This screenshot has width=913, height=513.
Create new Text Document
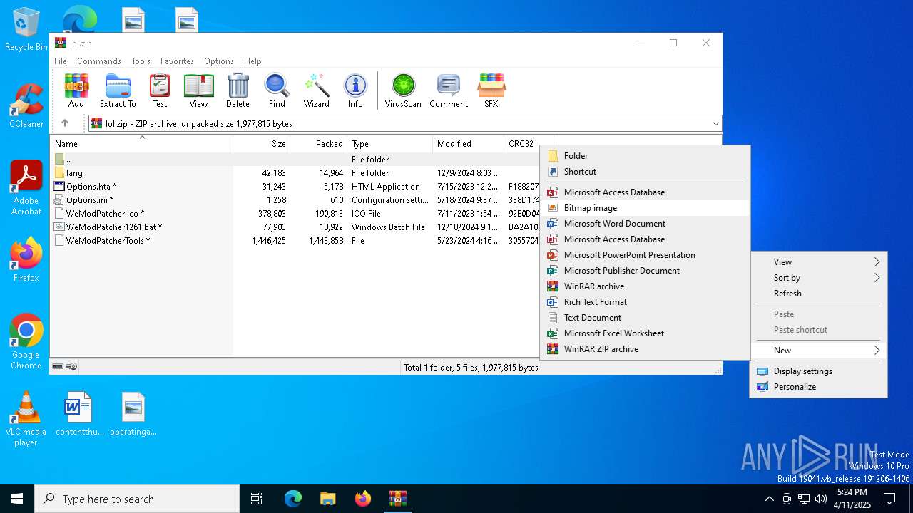pos(645,318)
